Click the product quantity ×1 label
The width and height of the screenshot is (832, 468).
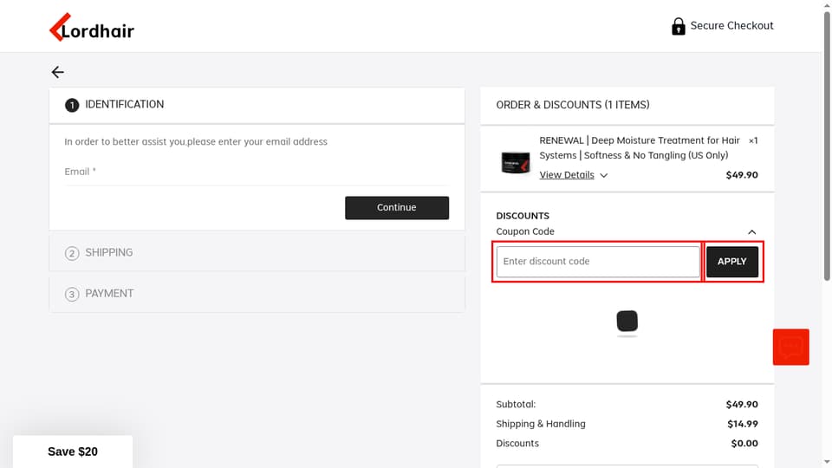(753, 140)
